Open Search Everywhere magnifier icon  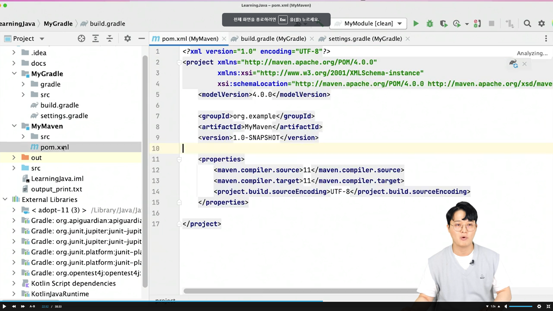click(x=527, y=24)
